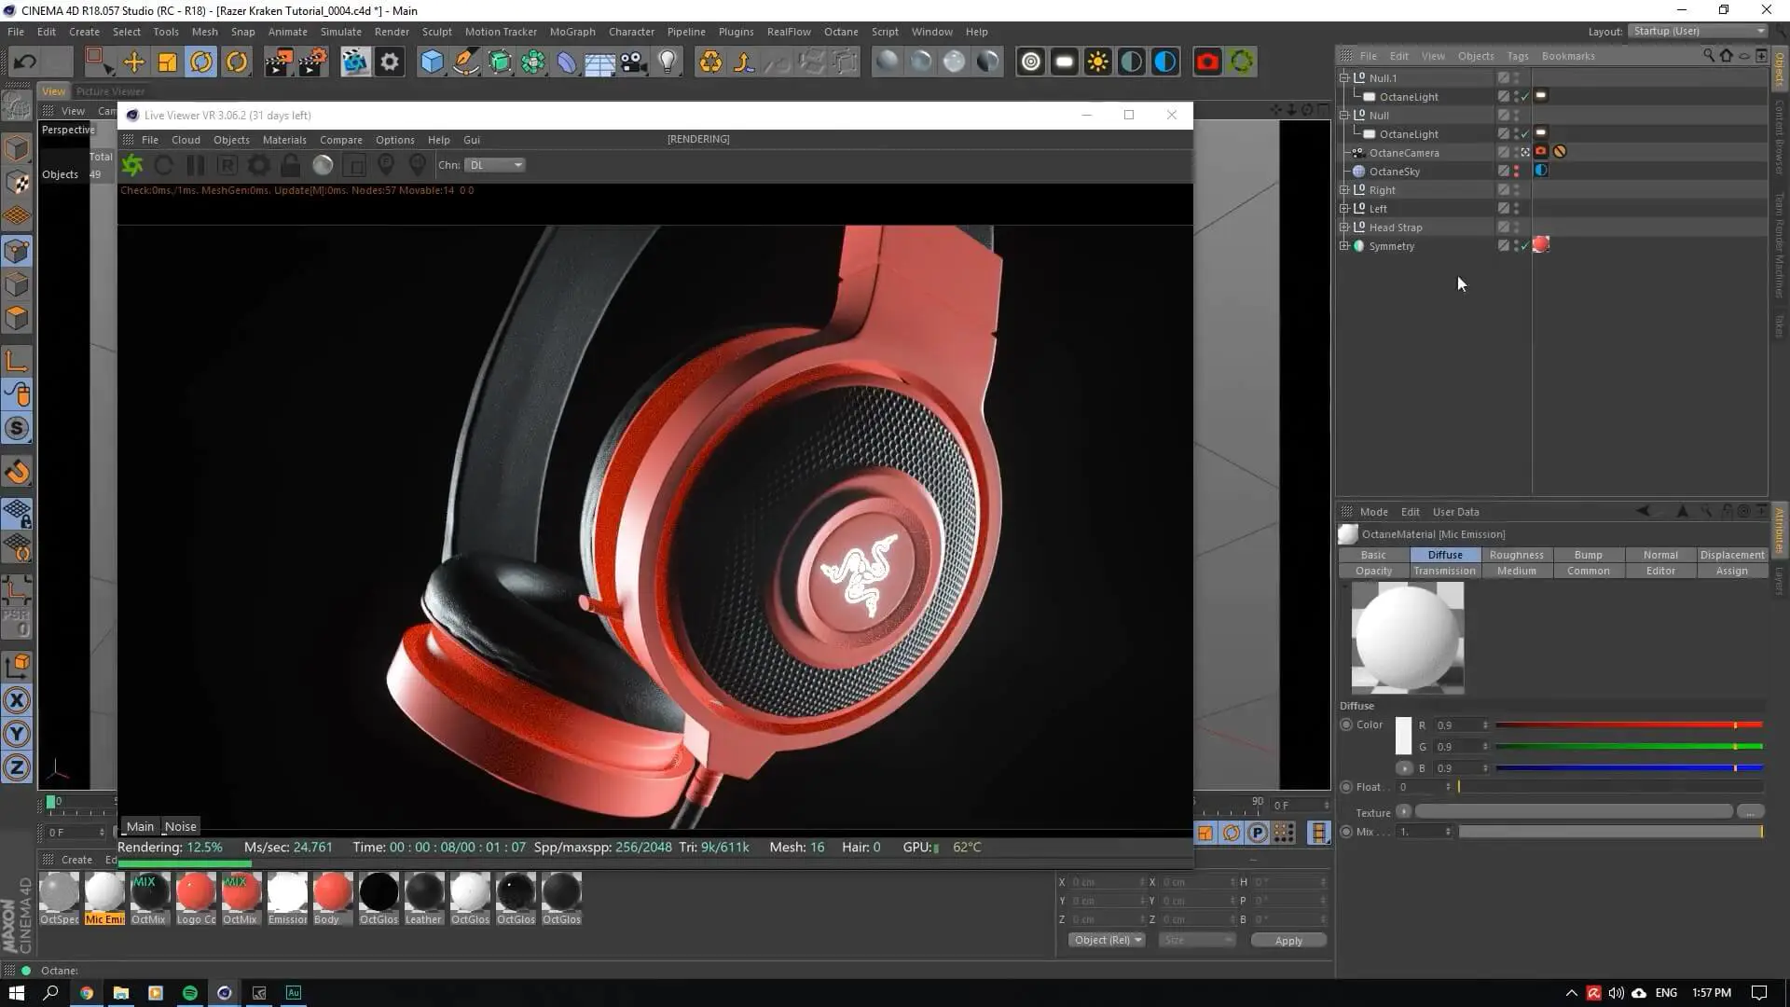Toggle Z-axis lock in left toolbar

(x=17, y=767)
